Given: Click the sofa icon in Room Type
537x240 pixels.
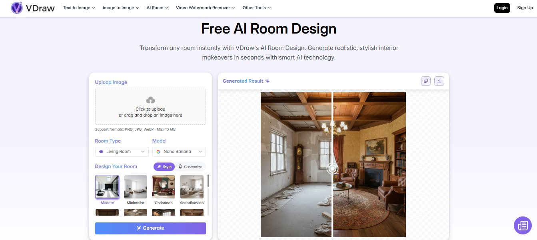Looking at the screenshot, I should (101, 152).
